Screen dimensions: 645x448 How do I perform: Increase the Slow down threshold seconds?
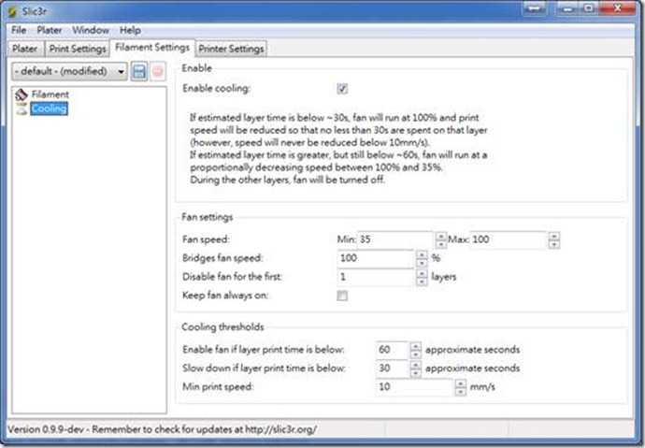point(415,364)
